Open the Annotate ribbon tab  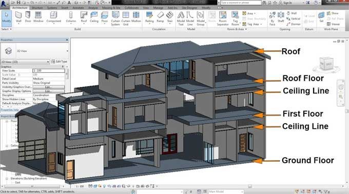79,8
